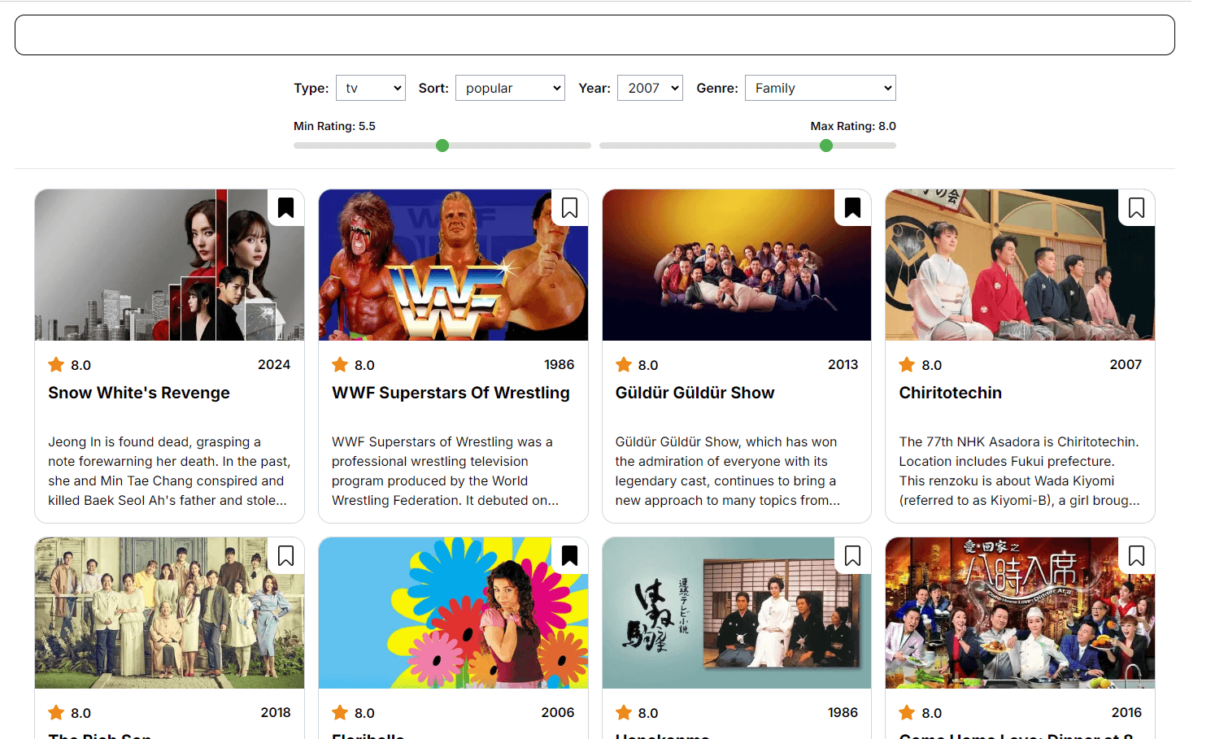Viewport: 1215px width, 739px height.
Task: Click the Snow White's Revenge title
Action: point(139,393)
